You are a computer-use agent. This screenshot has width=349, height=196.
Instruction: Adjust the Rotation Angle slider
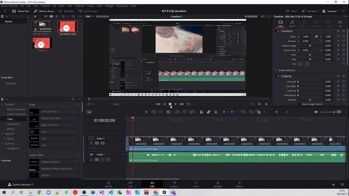coord(310,46)
